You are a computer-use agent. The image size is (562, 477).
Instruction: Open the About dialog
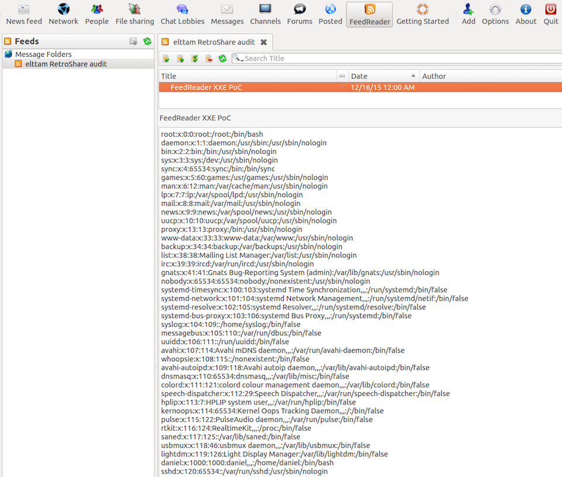point(526,14)
